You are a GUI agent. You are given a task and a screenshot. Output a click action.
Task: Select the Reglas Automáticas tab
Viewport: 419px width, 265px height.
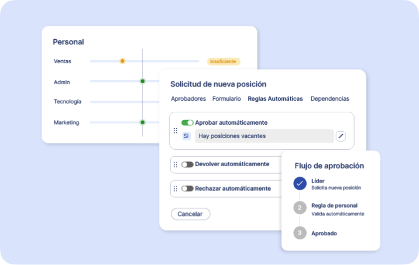pyautogui.click(x=275, y=99)
